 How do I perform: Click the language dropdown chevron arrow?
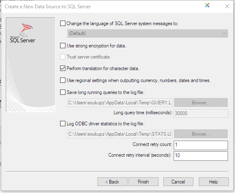(x=224, y=33)
